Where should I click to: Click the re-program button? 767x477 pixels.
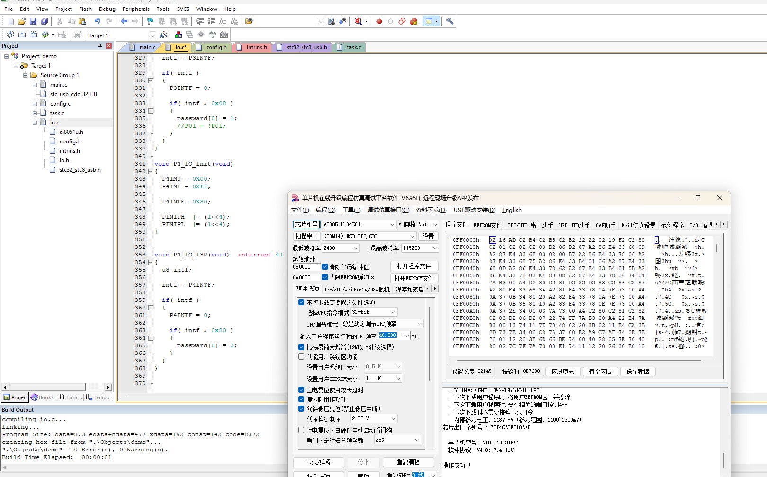point(408,462)
